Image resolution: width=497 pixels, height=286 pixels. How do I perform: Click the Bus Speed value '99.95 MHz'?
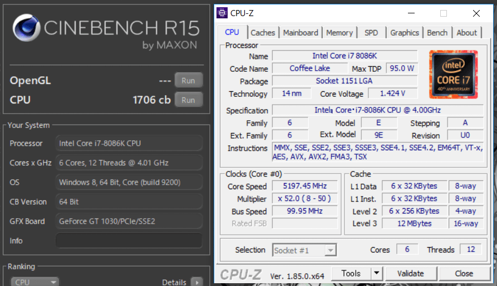tap(304, 211)
